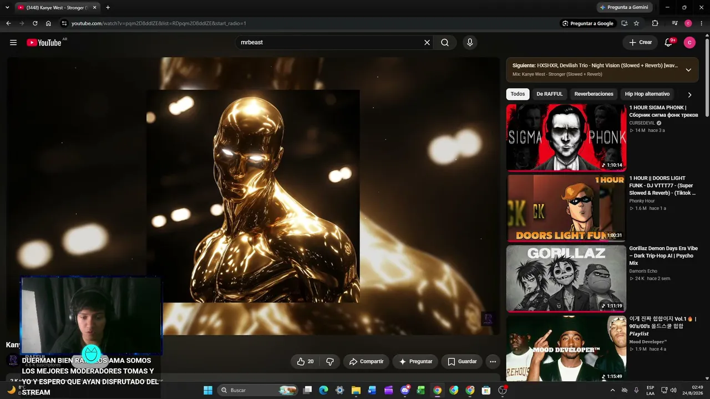Viewport: 710px width, 399px height.
Task: Open more actions three-dot menu
Action: click(x=493, y=361)
